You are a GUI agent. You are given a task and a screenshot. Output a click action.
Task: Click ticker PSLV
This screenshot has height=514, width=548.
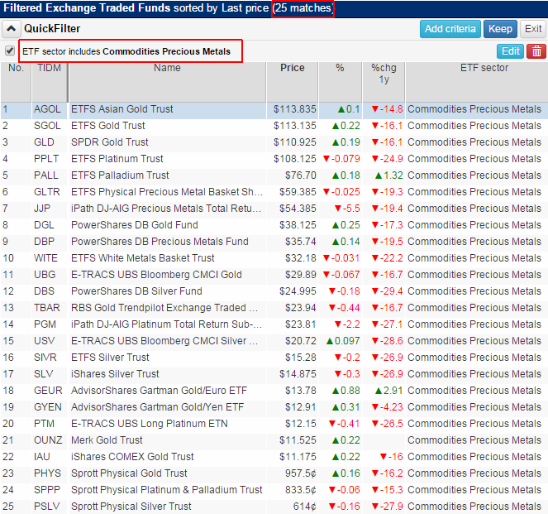pyautogui.click(x=46, y=507)
